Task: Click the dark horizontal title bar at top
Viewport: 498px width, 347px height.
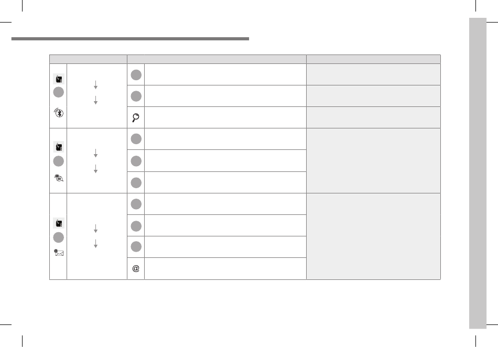Action: (x=129, y=39)
